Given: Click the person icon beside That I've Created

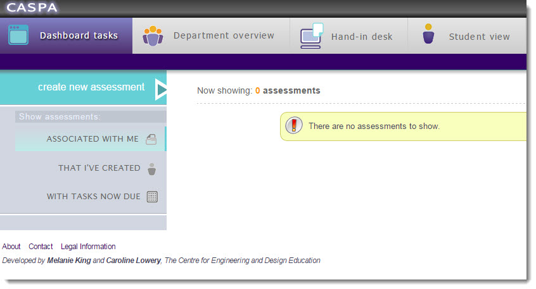Looking at the screenshot, I should tap(151, 169).
